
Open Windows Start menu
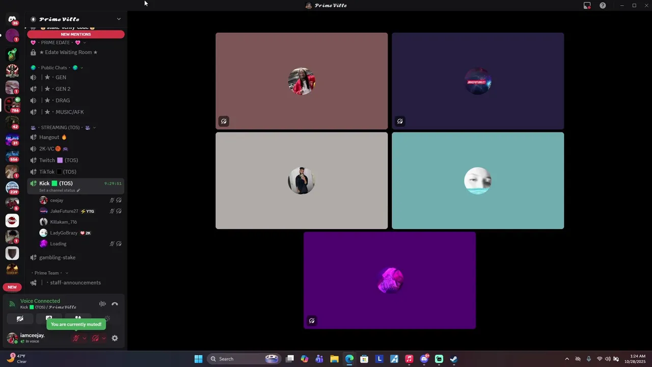coord(198,359)
